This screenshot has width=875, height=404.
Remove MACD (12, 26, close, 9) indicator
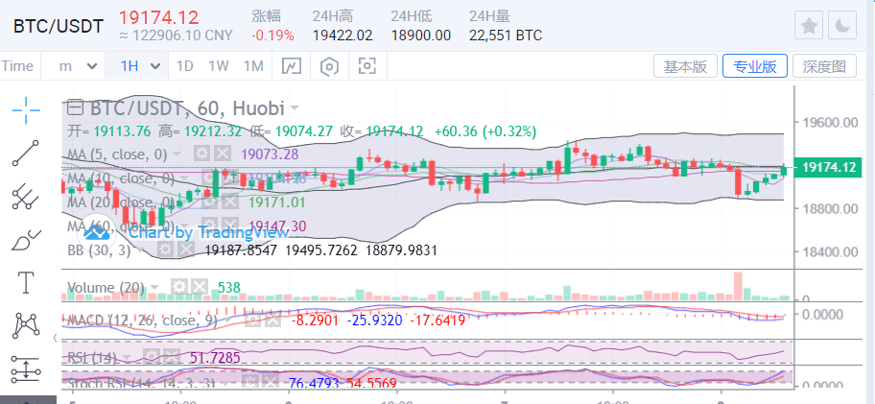pos(272,320)
